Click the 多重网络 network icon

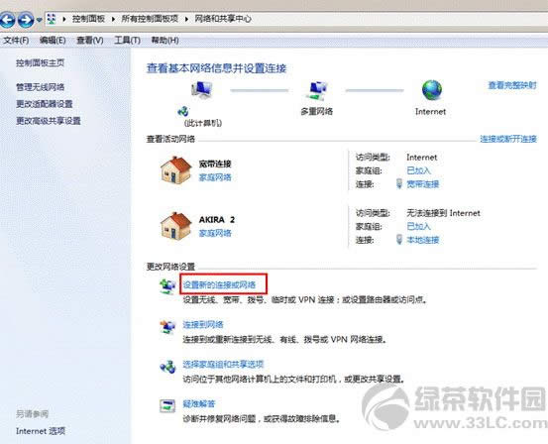[x=317, y=90]
